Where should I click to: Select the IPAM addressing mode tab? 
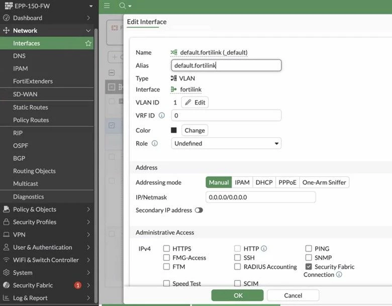click(242, 182)
